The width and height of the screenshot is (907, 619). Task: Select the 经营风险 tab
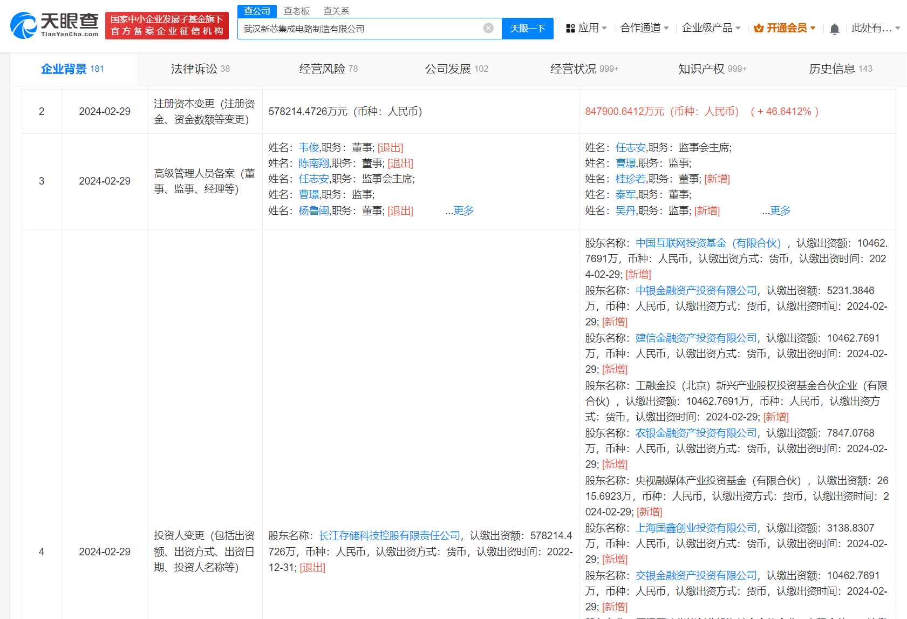[x=329, y=69]
